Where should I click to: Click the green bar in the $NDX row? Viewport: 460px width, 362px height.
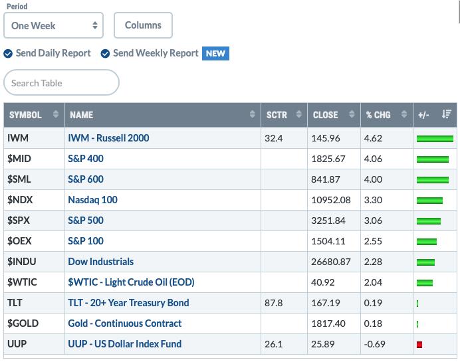(429, 201)
